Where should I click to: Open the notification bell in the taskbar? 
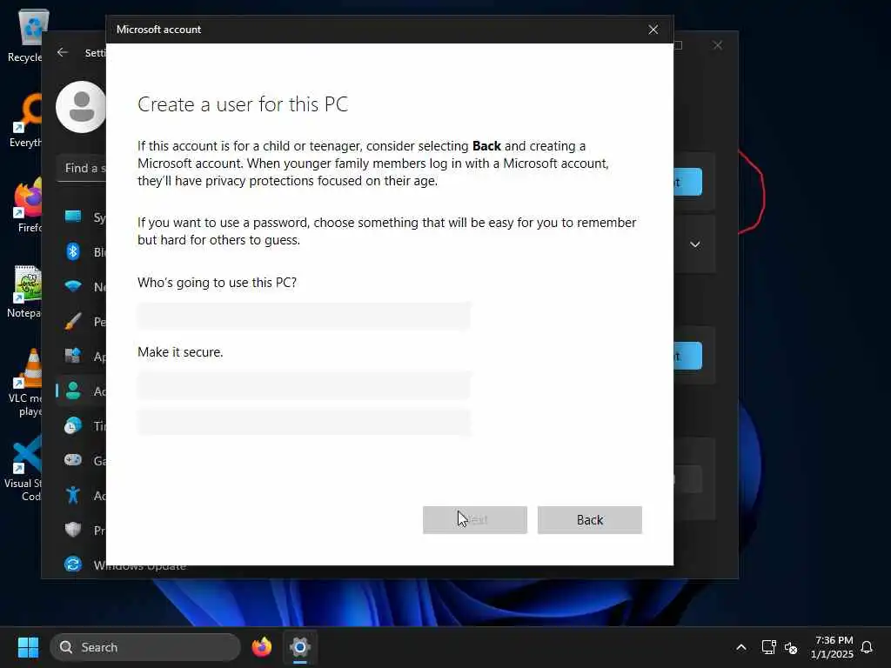pos(867,647)
